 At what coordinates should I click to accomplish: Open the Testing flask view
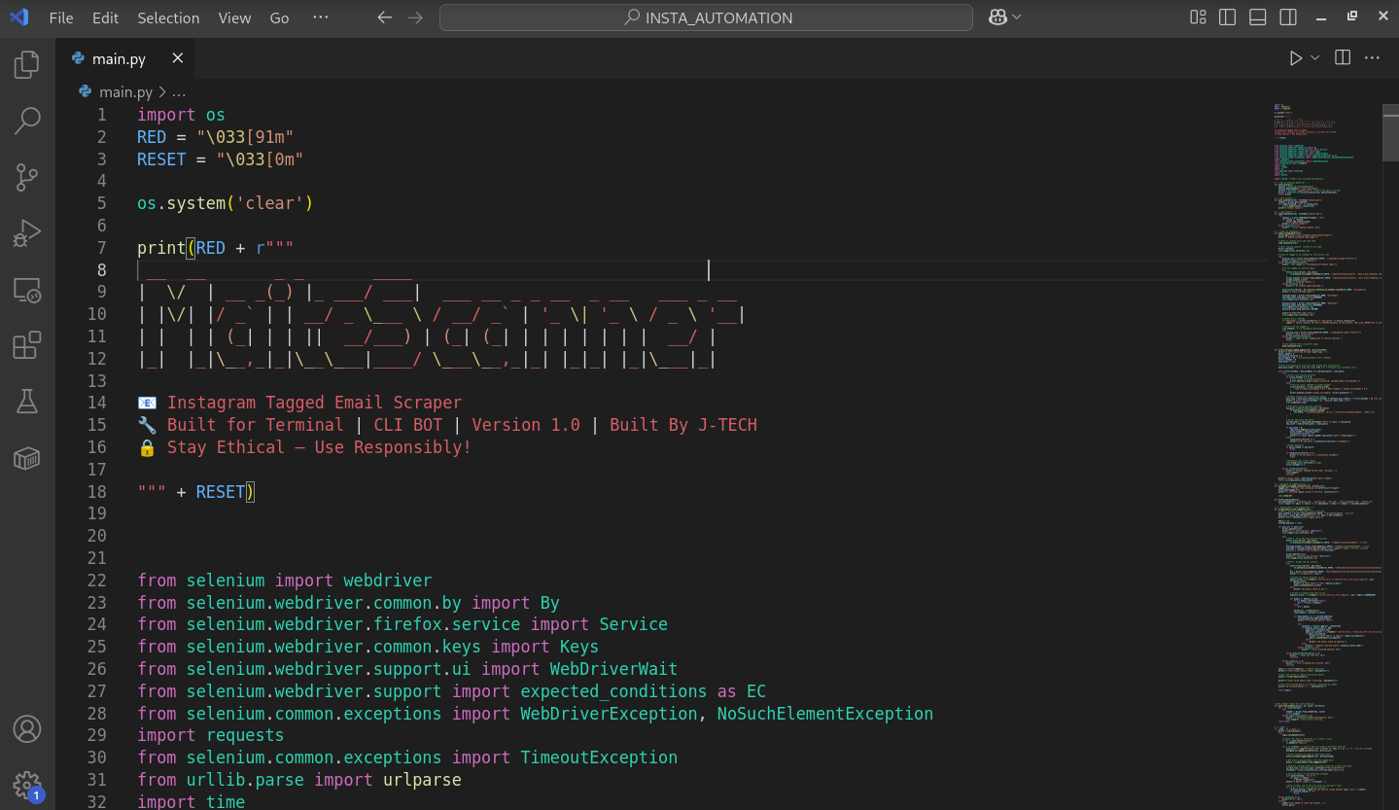point(27,401)
